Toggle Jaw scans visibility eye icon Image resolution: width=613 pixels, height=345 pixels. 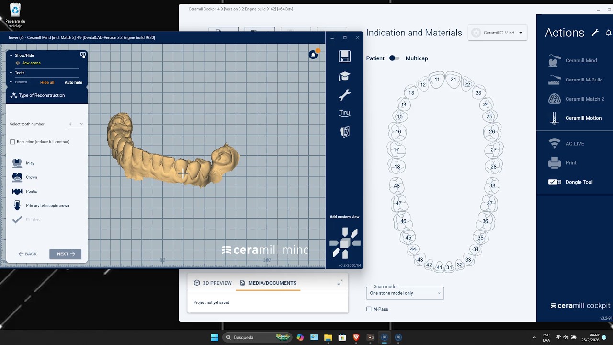click(x=18, y=63)
